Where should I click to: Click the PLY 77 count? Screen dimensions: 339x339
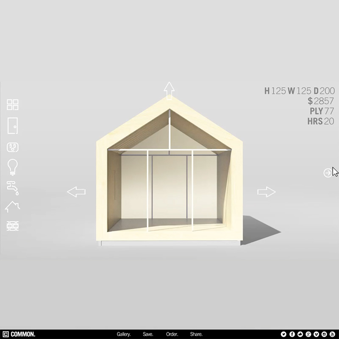(322, 111)
